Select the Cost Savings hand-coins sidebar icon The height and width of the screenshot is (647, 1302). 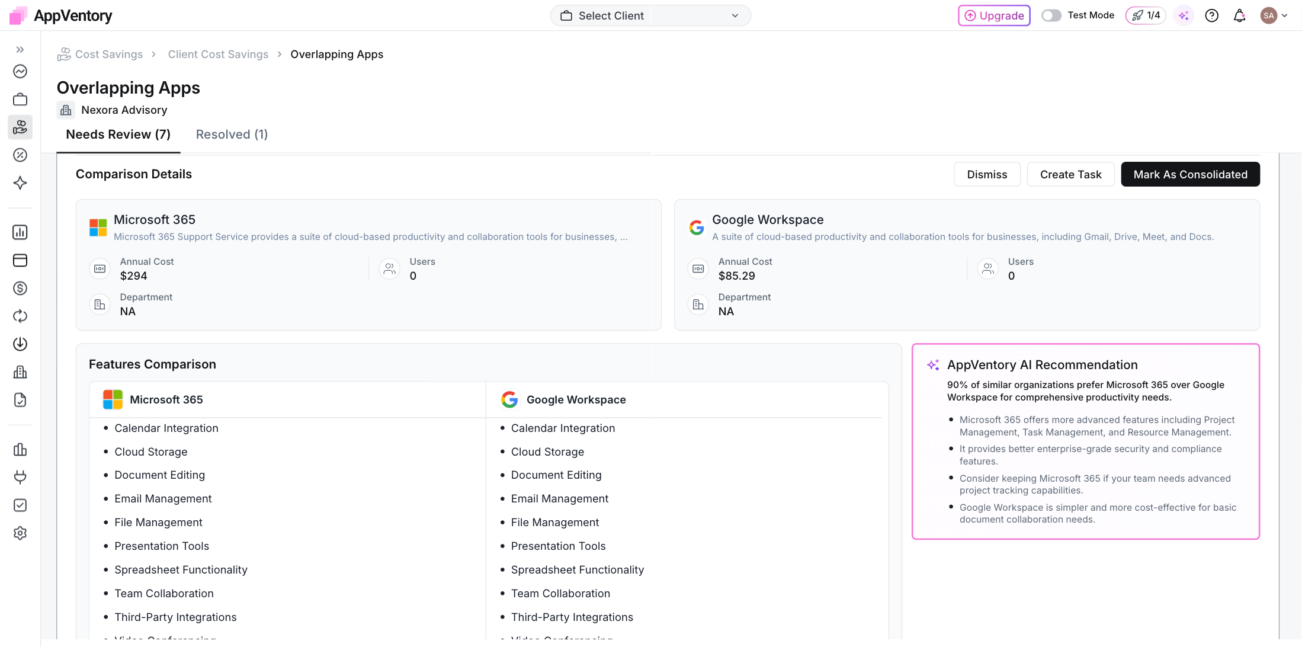pos(20,127)
